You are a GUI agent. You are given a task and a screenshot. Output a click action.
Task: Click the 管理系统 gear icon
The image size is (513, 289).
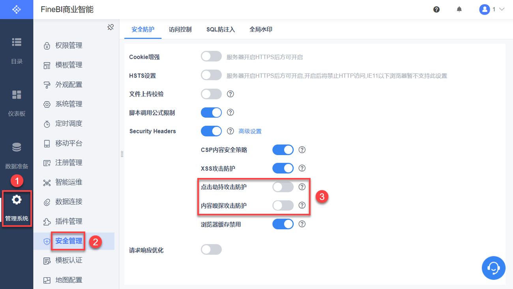[17, 200]
